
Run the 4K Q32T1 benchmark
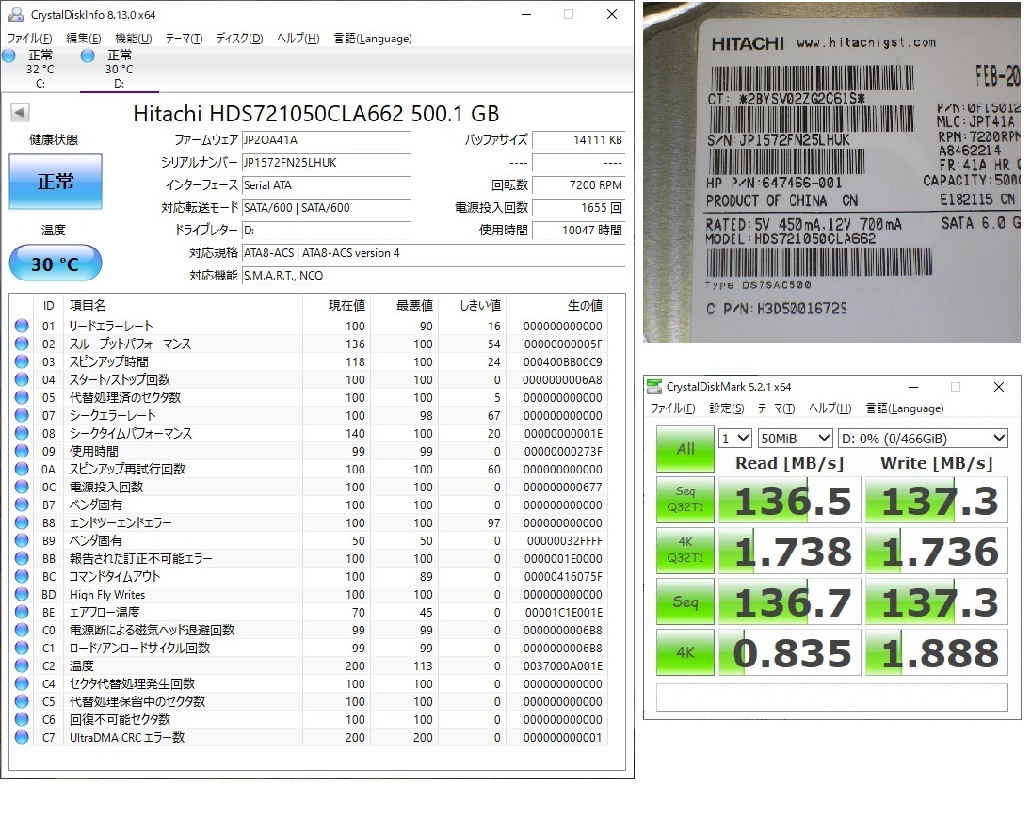[x=685, y=550]
